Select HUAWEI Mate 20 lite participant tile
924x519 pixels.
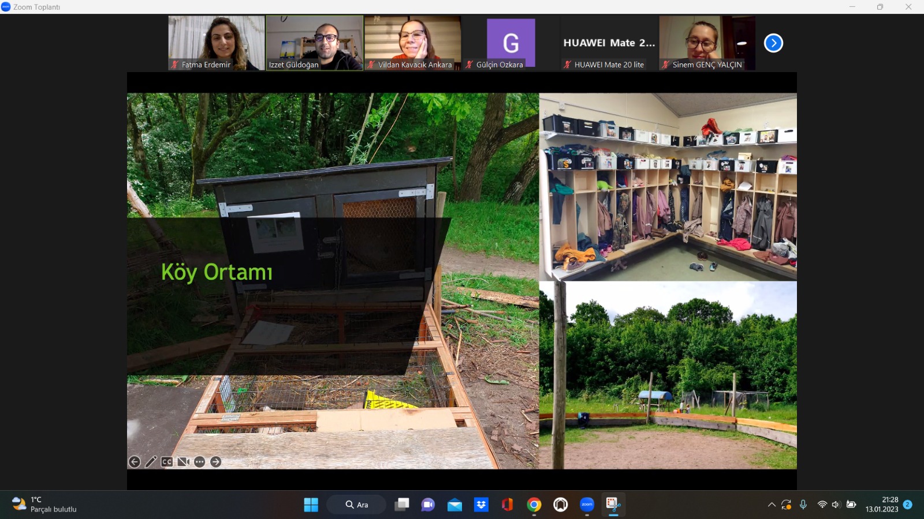pyautogui.click(x=609, y=43)
